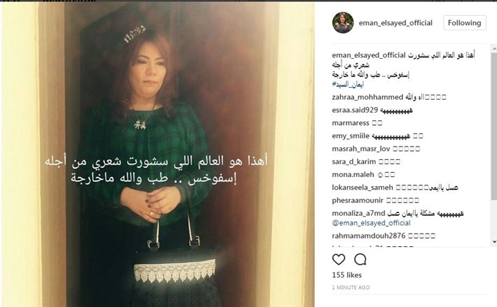Open eman_elsayed_official username in header
This screenshot has width=497, height=307.
396,23
